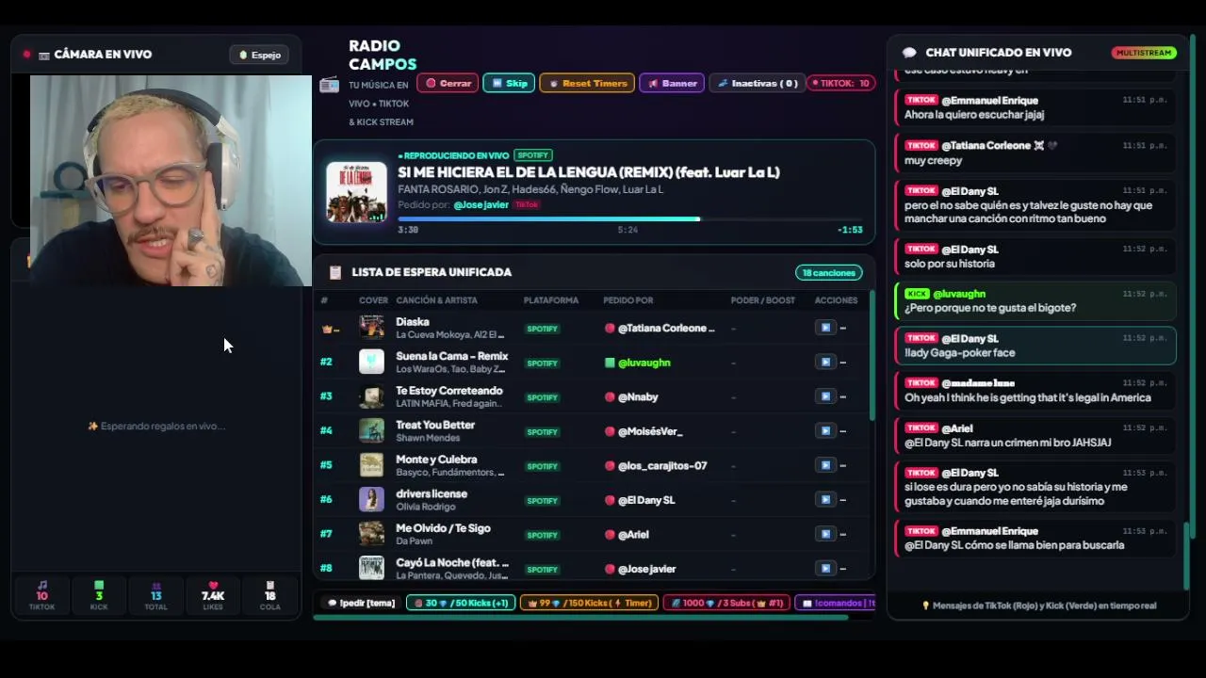
Task: Click the KICK badge on @luvaughn's message
Action: click(x=917, y=294)
